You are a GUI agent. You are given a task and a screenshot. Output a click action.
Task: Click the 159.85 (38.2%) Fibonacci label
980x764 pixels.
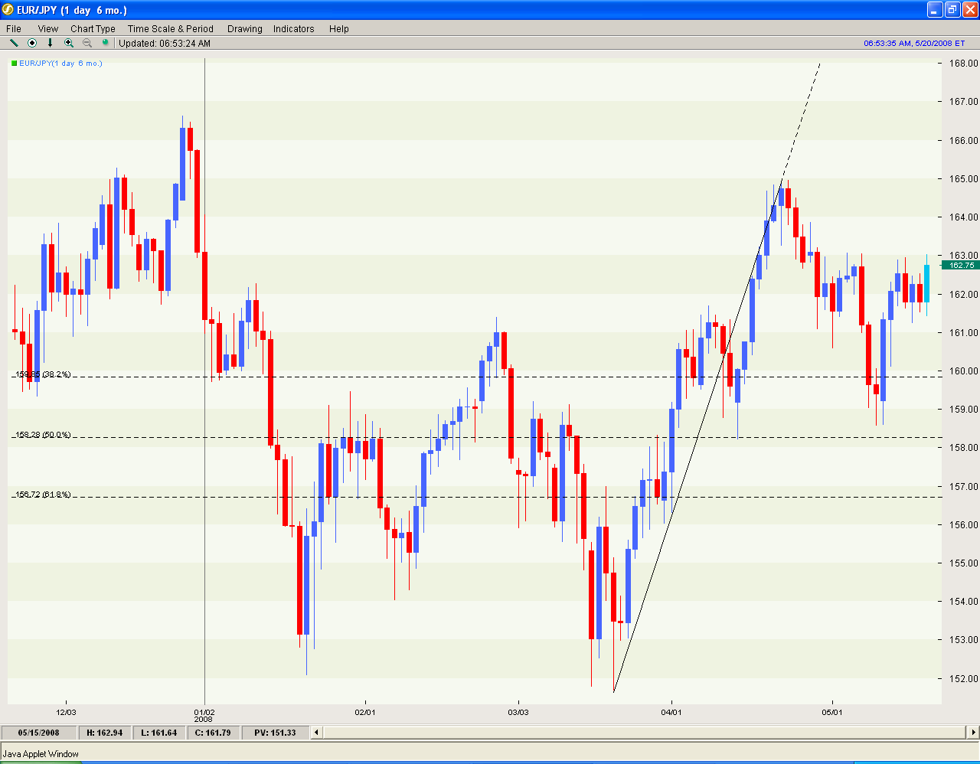tap(43, 374)
